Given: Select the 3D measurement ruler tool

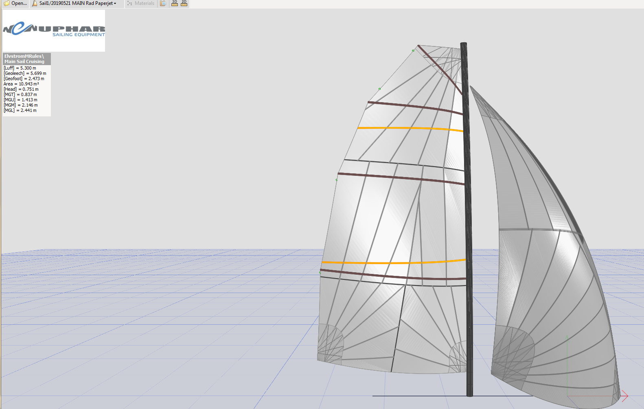Looking at the screenshot, I should pos(175,3).
